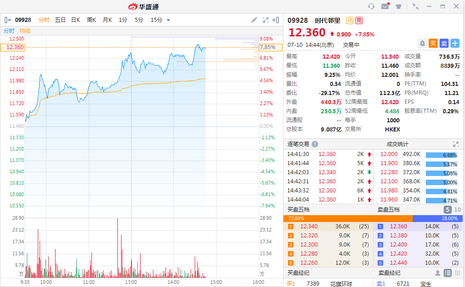Open the minute-period dropdown arrow after 15分

point(168,20)
